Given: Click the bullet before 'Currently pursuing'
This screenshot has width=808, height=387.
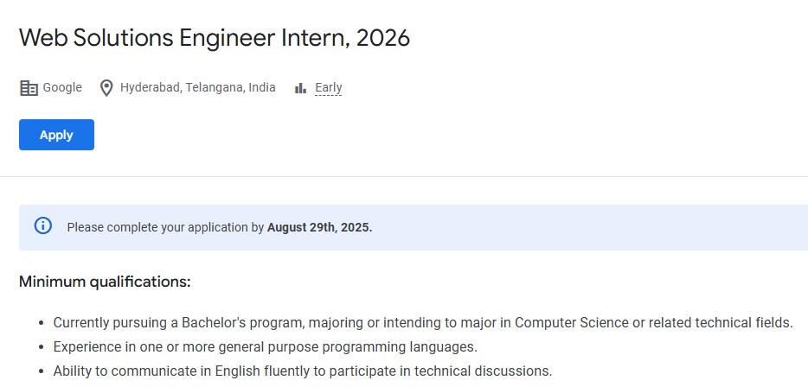Looking at the screenshot, I should point(42,323).
